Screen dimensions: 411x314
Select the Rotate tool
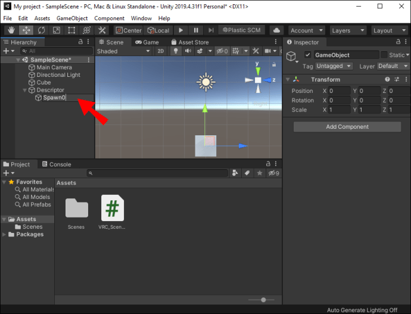click(x=41, y=30)
